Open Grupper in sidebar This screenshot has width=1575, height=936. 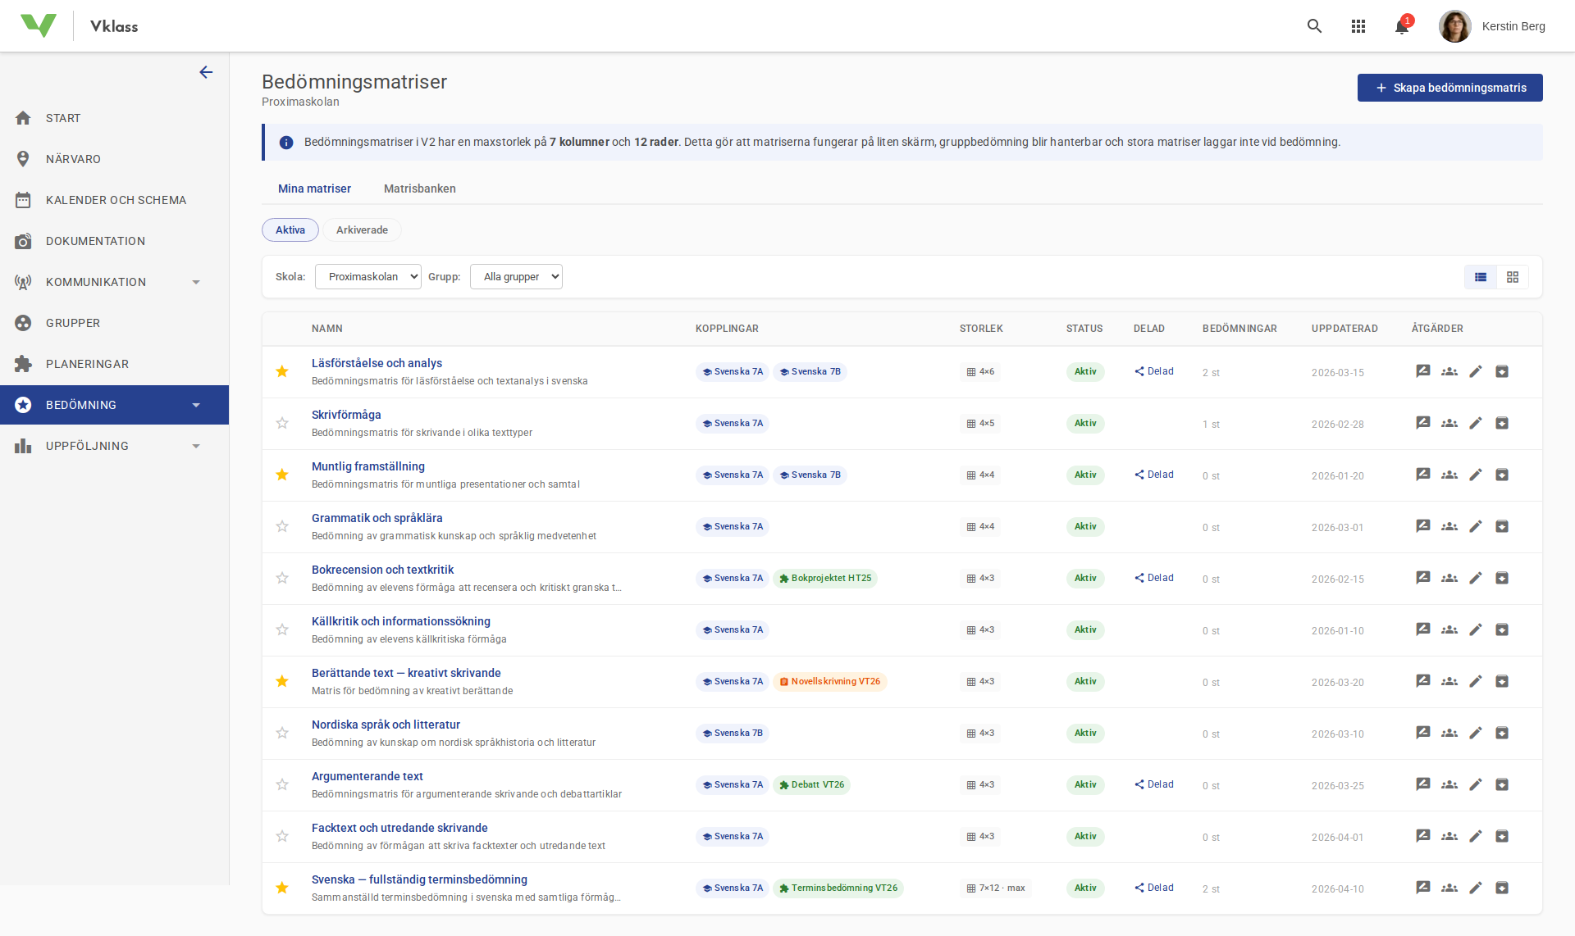click(114, 323)
